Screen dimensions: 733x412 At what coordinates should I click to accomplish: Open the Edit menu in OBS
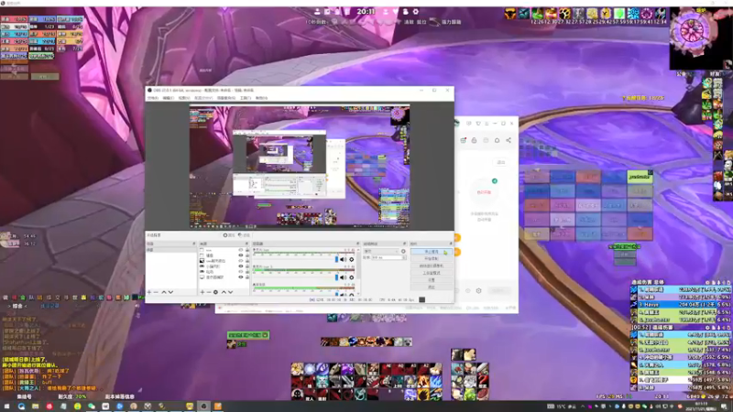(x=169, y=98)
